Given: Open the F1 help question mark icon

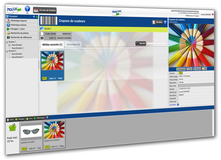Looking at the screenshot, I should pos(27,9).
